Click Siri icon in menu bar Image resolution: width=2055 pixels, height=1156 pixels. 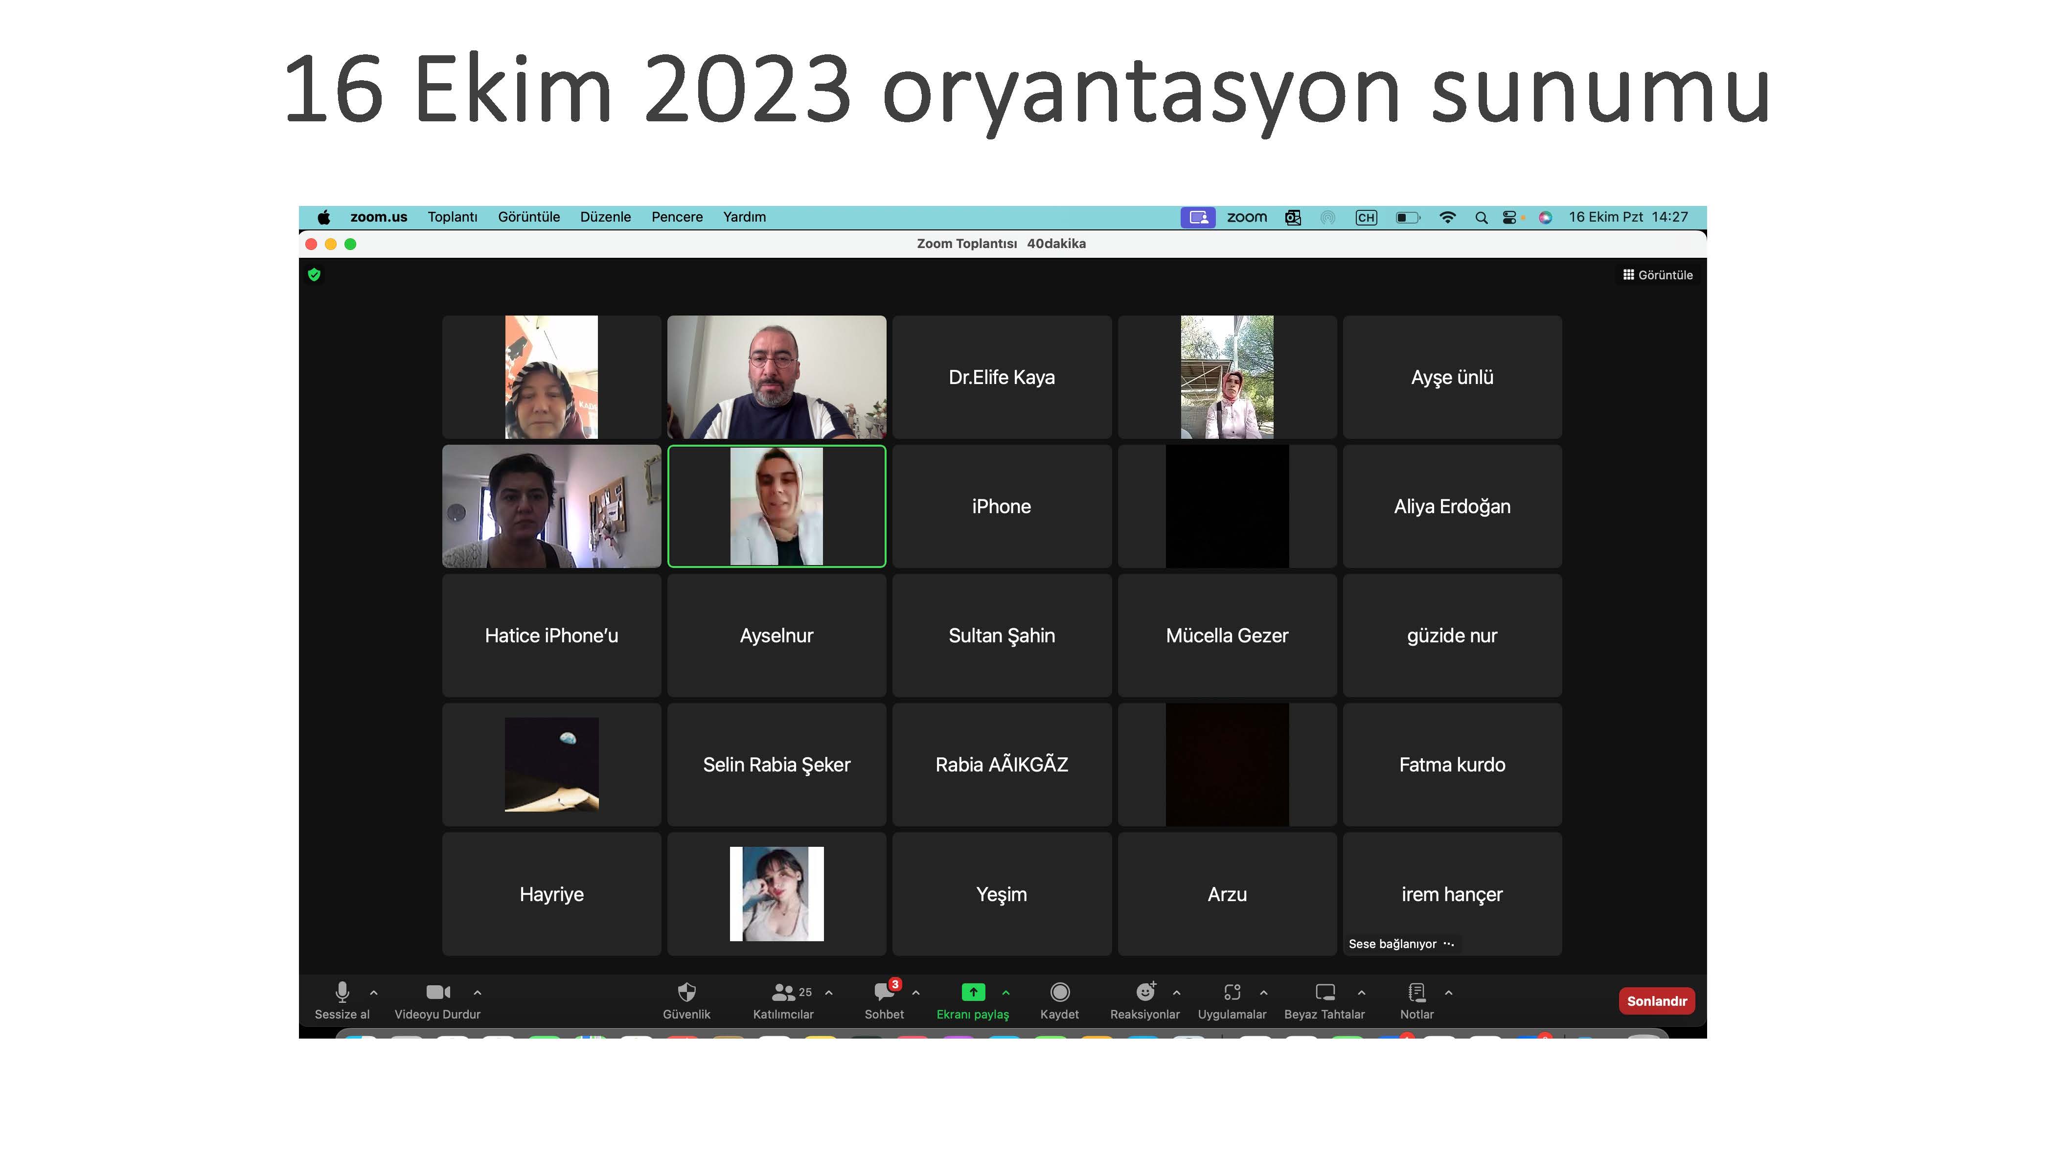click(1545, 217)
